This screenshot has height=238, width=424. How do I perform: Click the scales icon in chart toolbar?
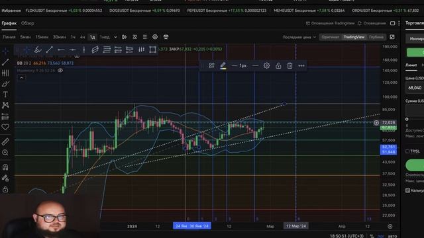coord(166,37)
